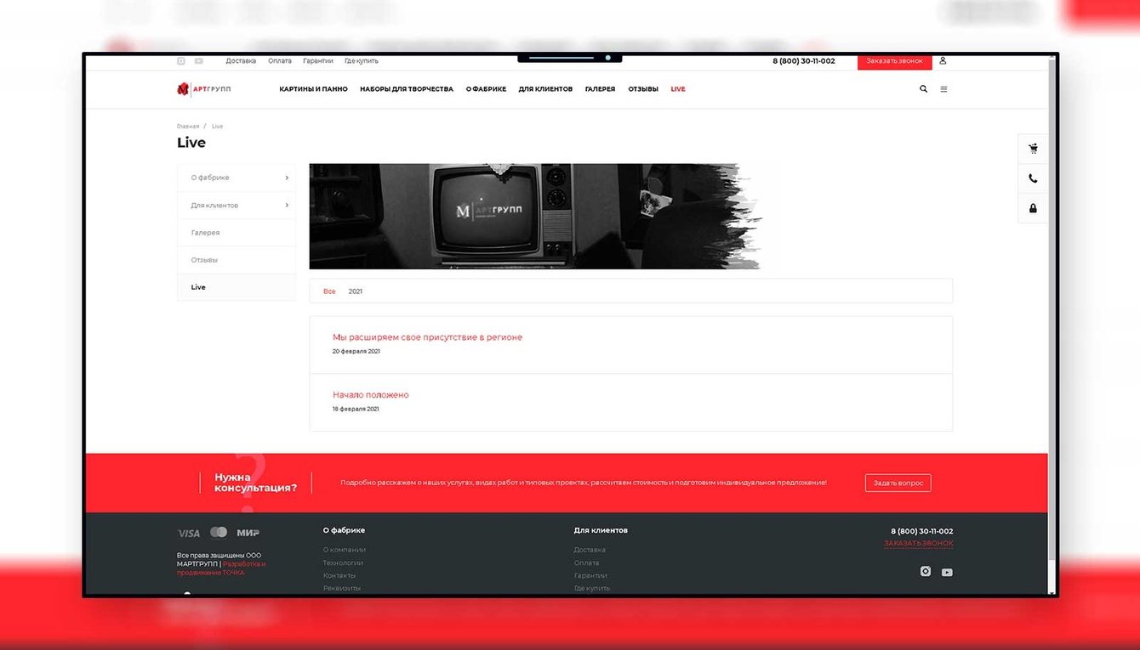
Task: Open the article 'Начало положено'
Action: coord(371,395)
